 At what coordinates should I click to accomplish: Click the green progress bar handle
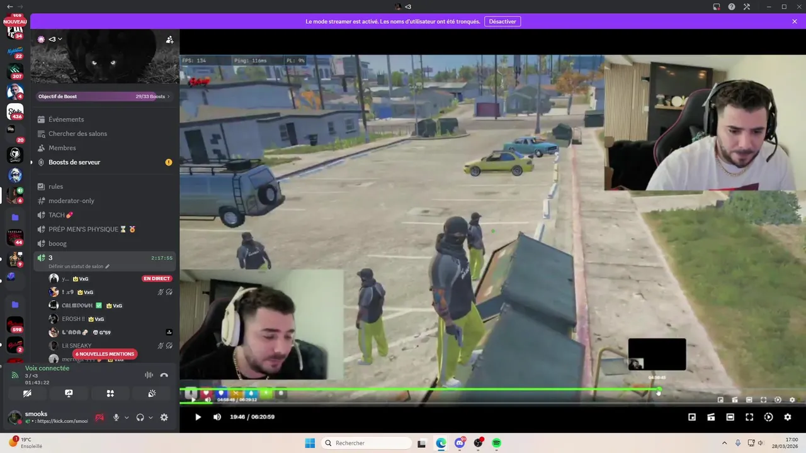coord(659,391)
